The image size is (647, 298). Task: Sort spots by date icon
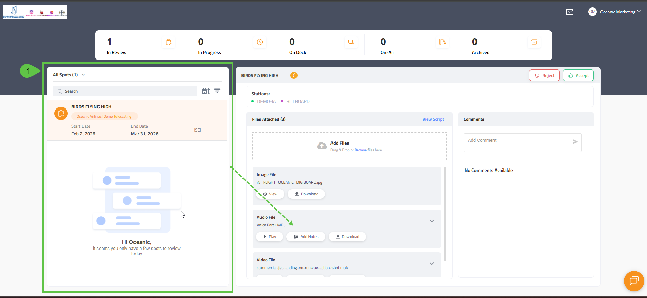(x=206, y=91)
